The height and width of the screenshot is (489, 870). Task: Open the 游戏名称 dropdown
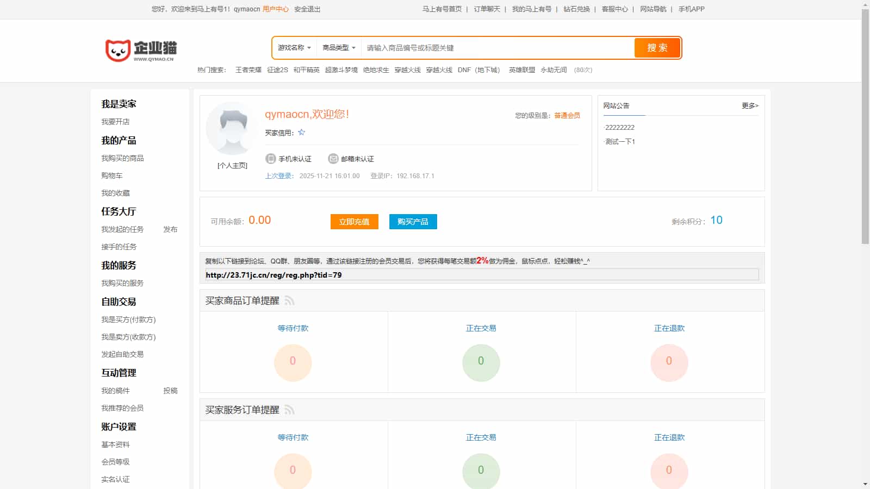[294, 48]
